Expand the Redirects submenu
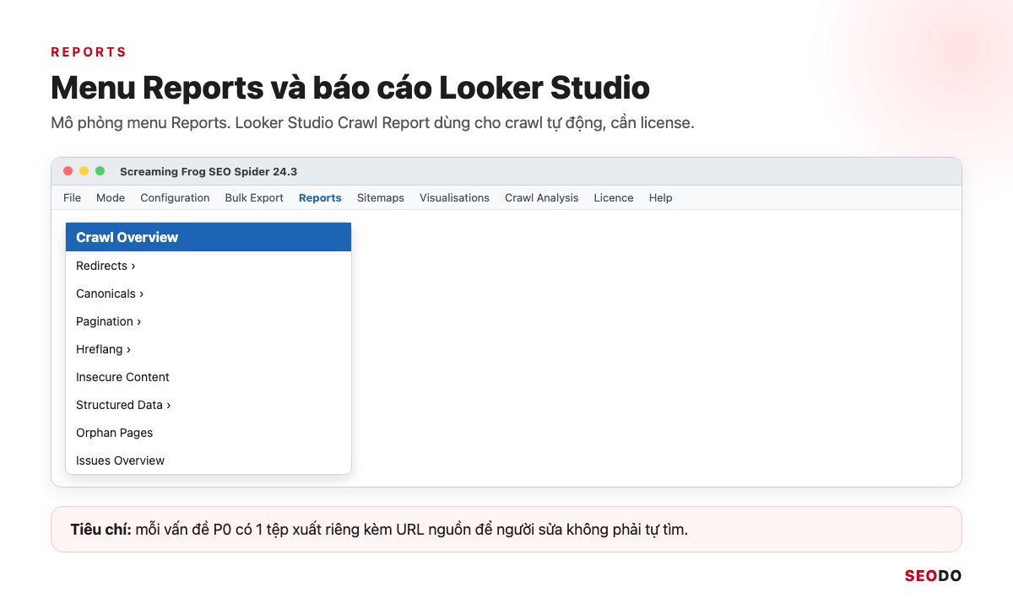1013x603 pixels. (209, 266)
